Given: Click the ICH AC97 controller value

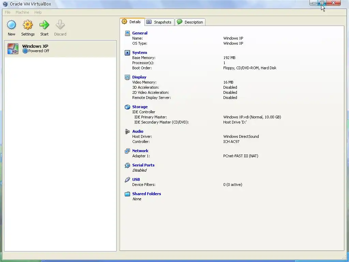Looking at the screenshot, I should [231, 142].
